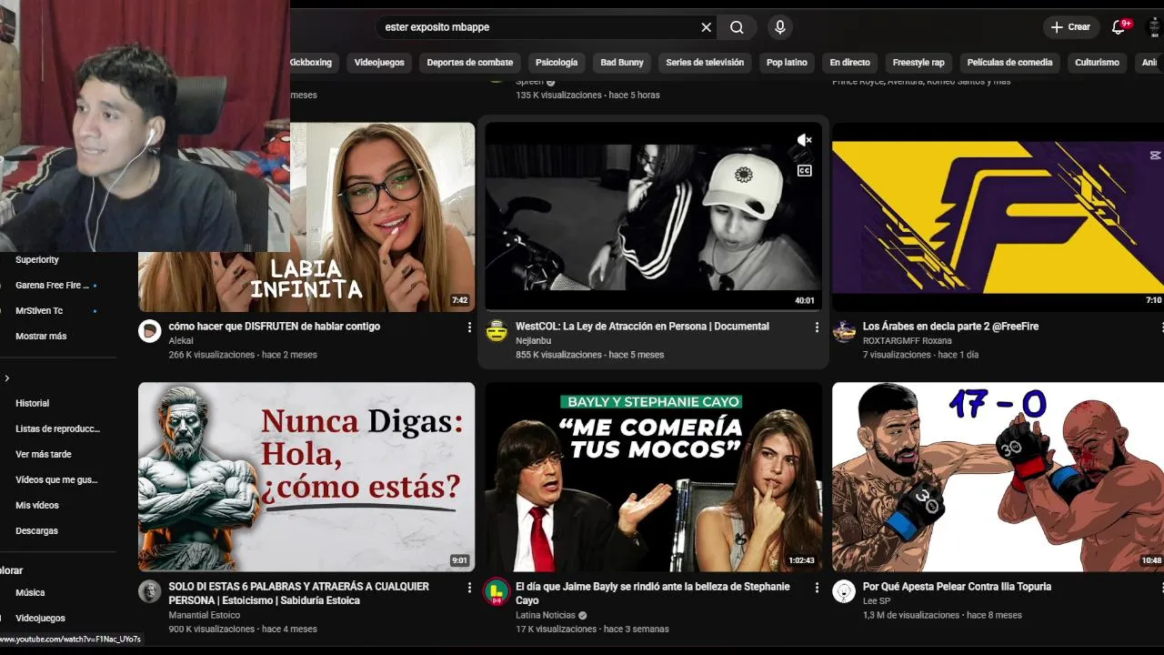
Task: Click the Alekai channel name
Action: 181,341
